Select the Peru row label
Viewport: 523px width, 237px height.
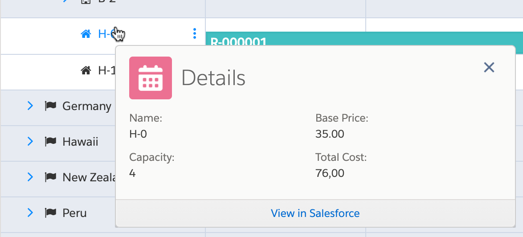[74, 213]
